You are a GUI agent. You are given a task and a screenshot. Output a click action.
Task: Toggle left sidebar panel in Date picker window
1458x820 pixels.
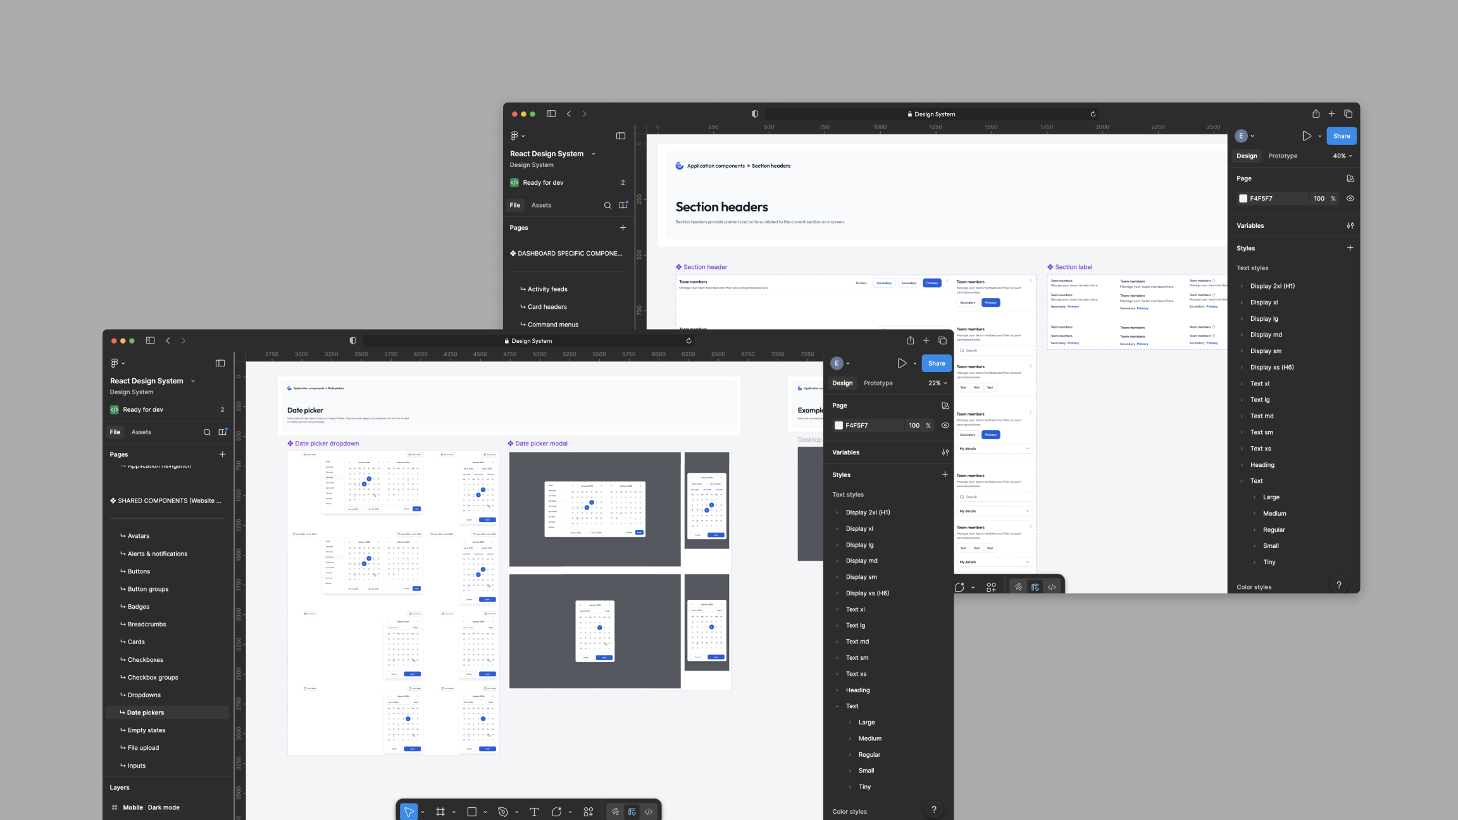click(220, 363)
